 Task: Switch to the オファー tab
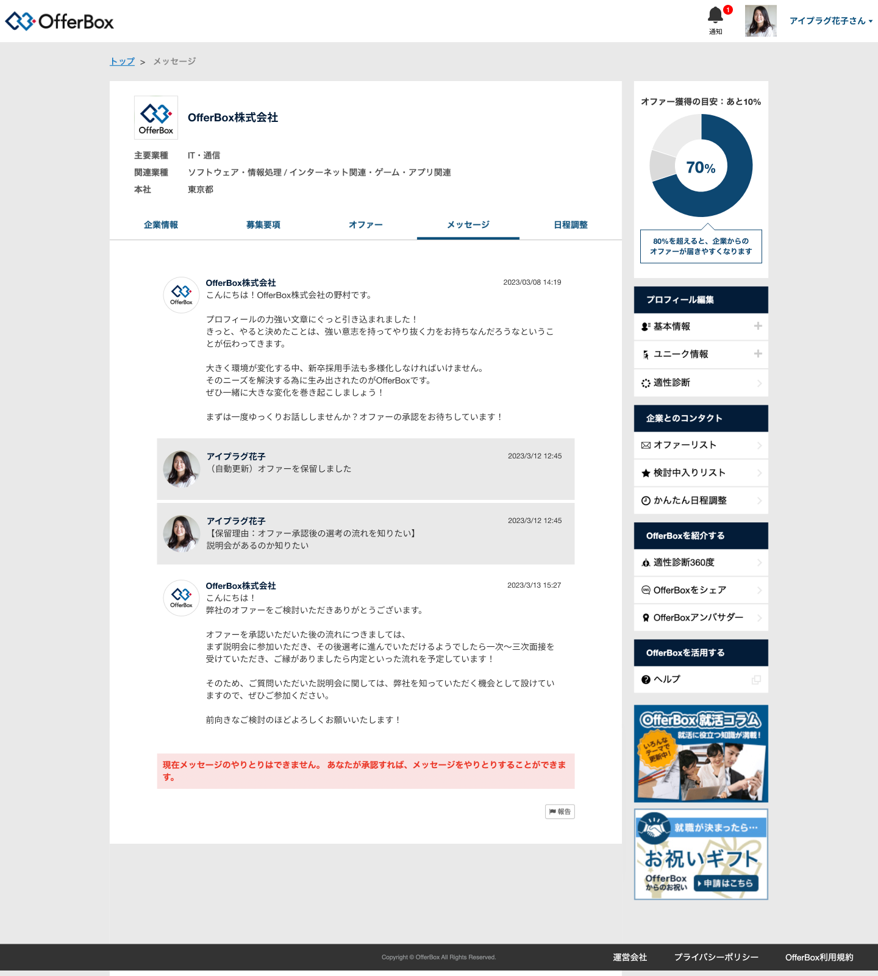(x=366, y=225)
